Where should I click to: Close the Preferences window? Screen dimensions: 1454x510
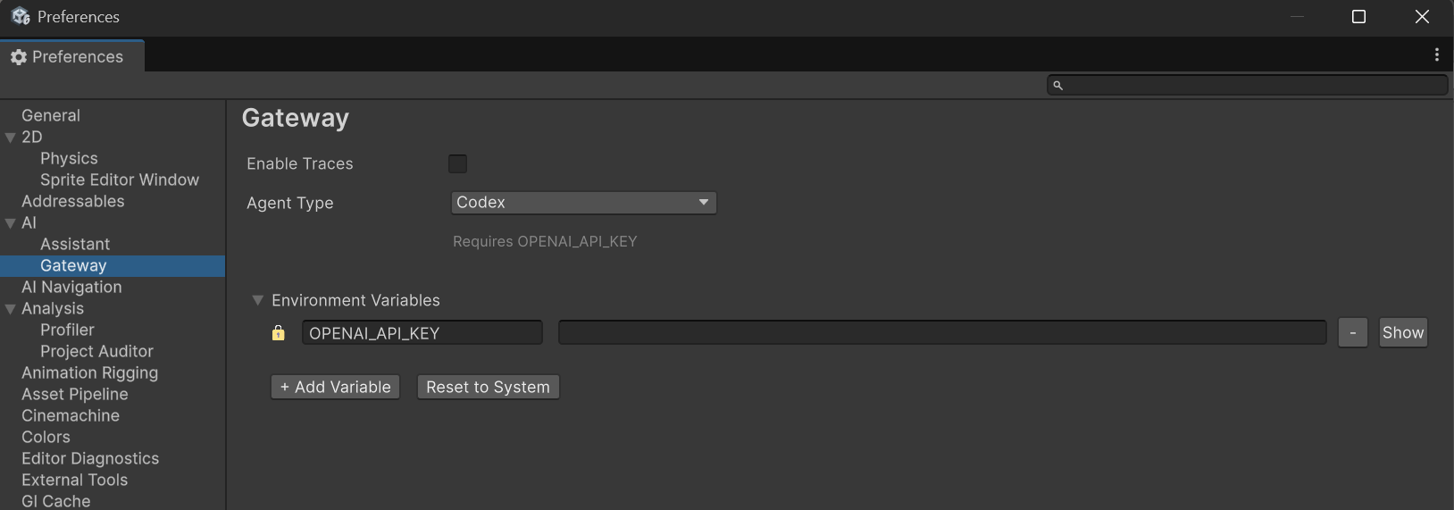1422,17
